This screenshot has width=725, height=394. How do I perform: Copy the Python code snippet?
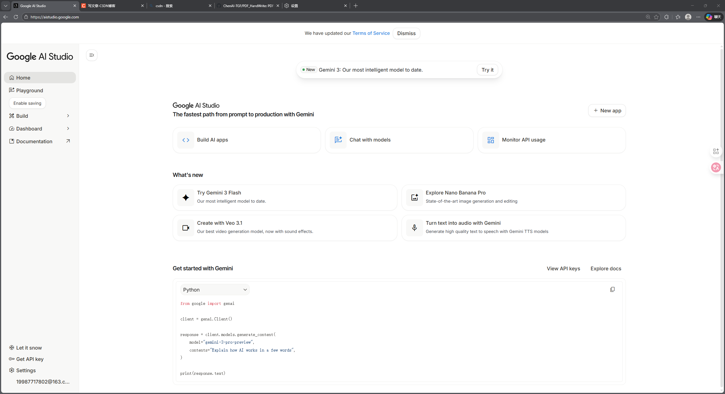(x=612, y=289)
